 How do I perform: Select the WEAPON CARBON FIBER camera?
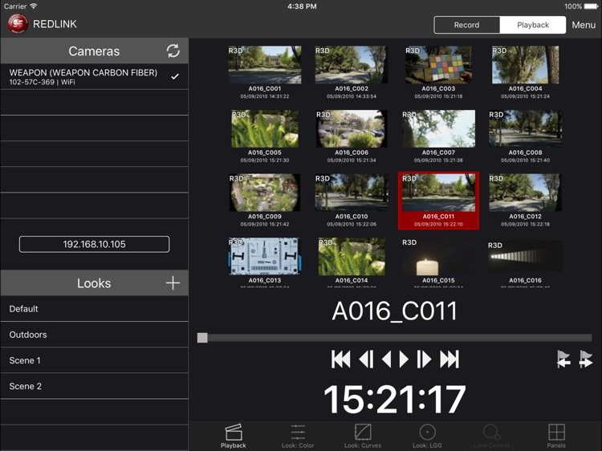click(x=94, y=76)
